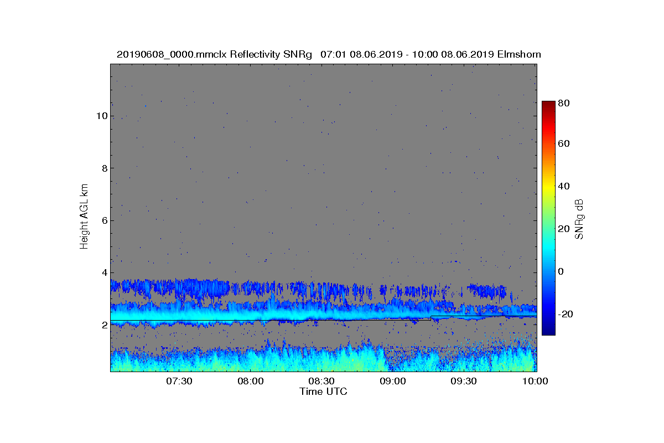The width and height of the screenshot is (664, 443).
Task: Click the 09:00 time tick label
Action: [393, 381]
